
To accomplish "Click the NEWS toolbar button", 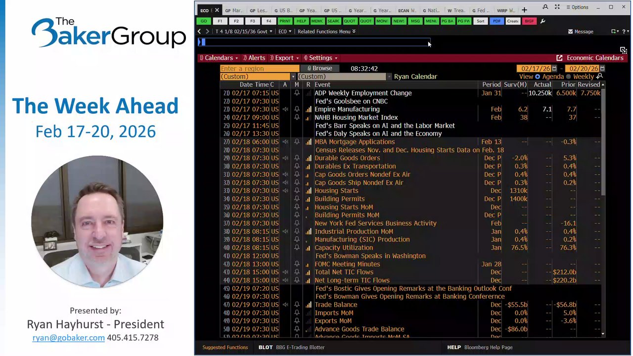I will click(x=399, y=21).
